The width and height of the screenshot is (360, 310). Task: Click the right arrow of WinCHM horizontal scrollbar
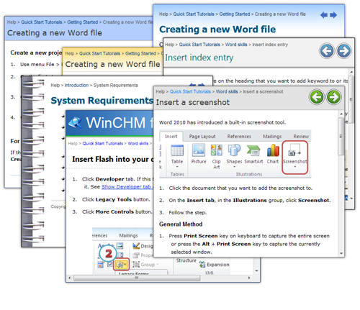tap(249, 278)
